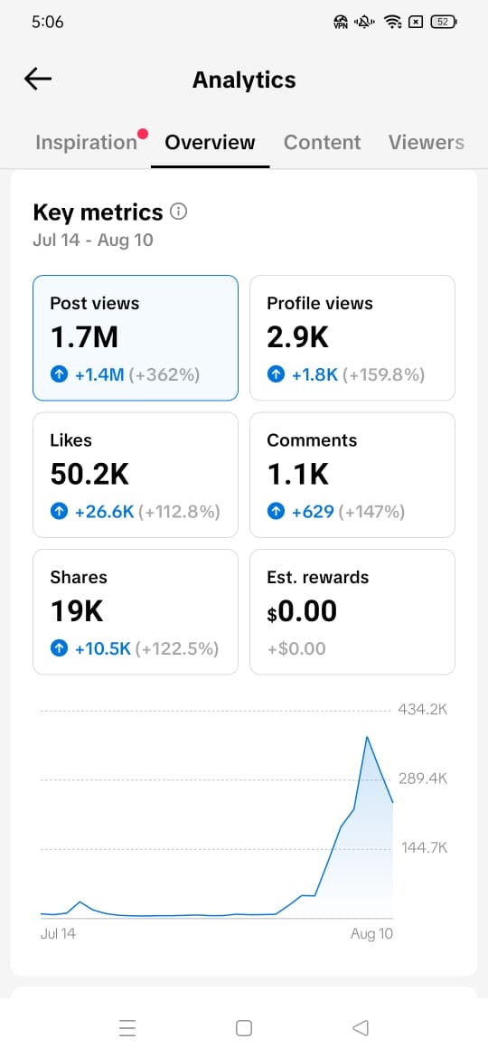The height and width of the screenshot is (1058, 488).
Task: Switch to the Inspiration tab
Action: click(86, 142)
